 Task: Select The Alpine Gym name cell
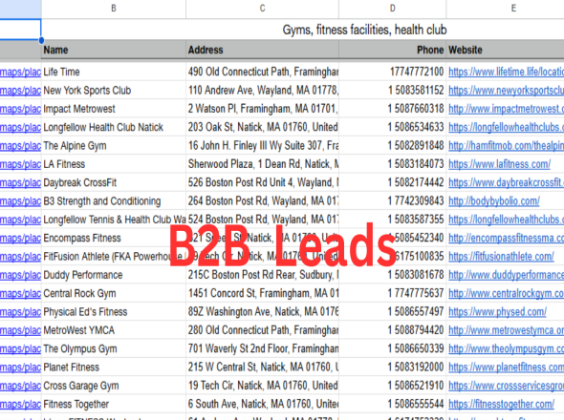point(114,145)
